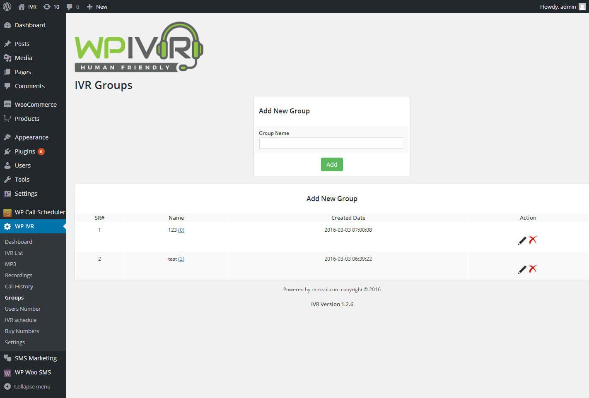Click the WP IVR gear icon

7,226
